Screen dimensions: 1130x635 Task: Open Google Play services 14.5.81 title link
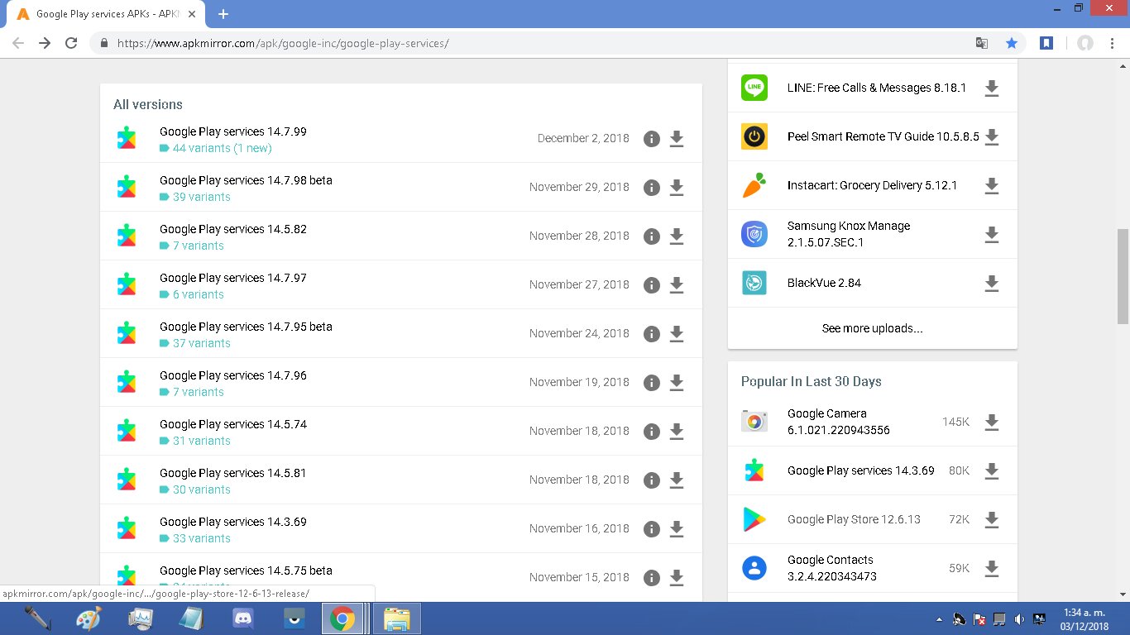(233, 473)
